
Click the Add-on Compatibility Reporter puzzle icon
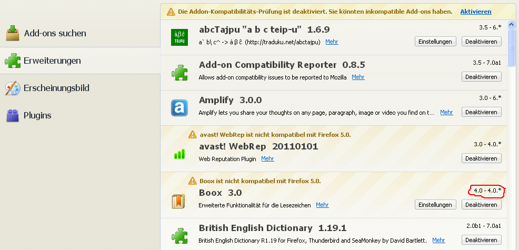pyautogui.click(x=179, y=73)
